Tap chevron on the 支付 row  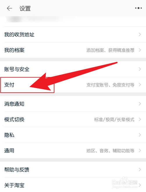(x=140, y=85)
